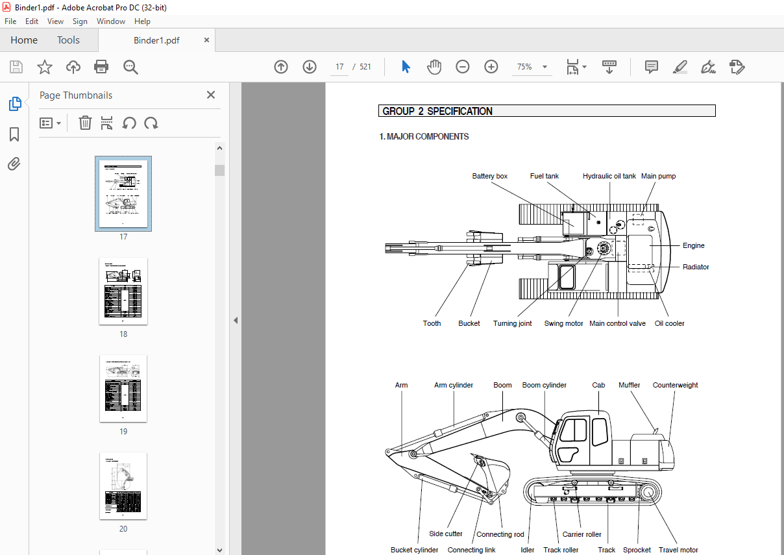Select page 18 thumbnail

(x=123, y=291)
